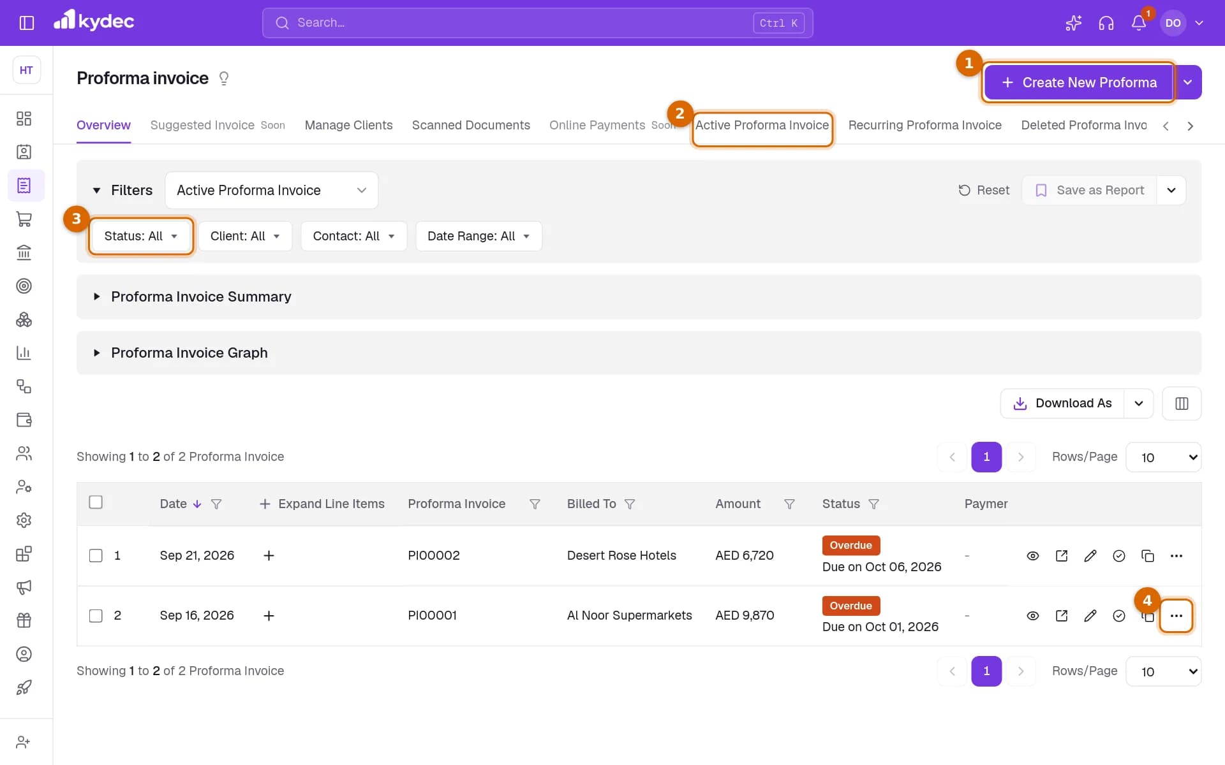Image resolution: width=1225 pixels, height=765 pixels.
Task: Duplicate PI00002 using the copy icon
Action: [x=1148, y=556]
